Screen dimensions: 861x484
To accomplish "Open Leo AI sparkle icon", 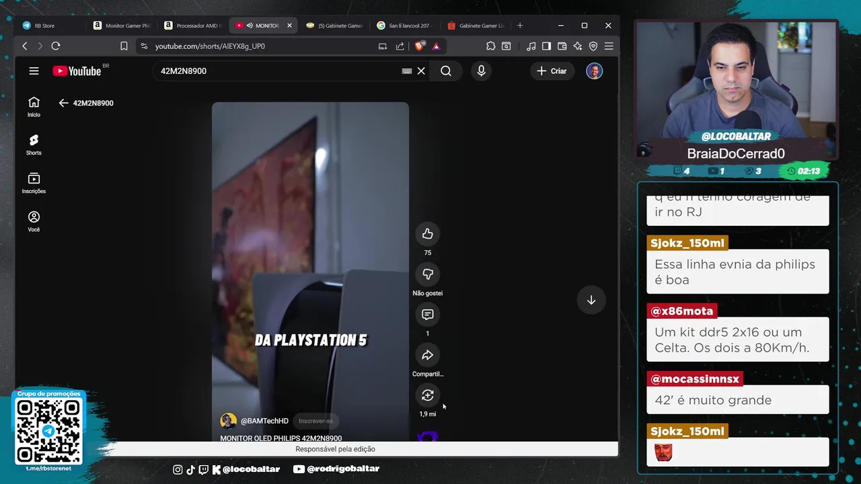I will pos(577,46).
